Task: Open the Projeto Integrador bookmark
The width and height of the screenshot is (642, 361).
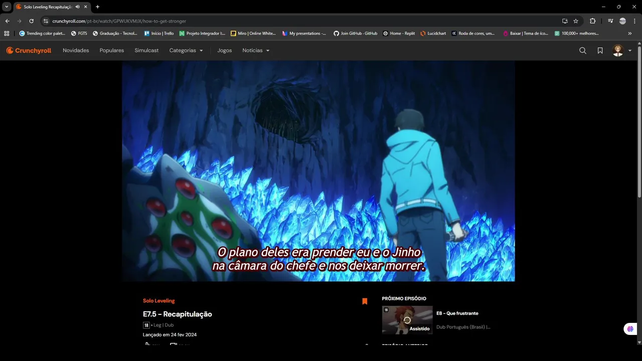Action: pos(203,34)
